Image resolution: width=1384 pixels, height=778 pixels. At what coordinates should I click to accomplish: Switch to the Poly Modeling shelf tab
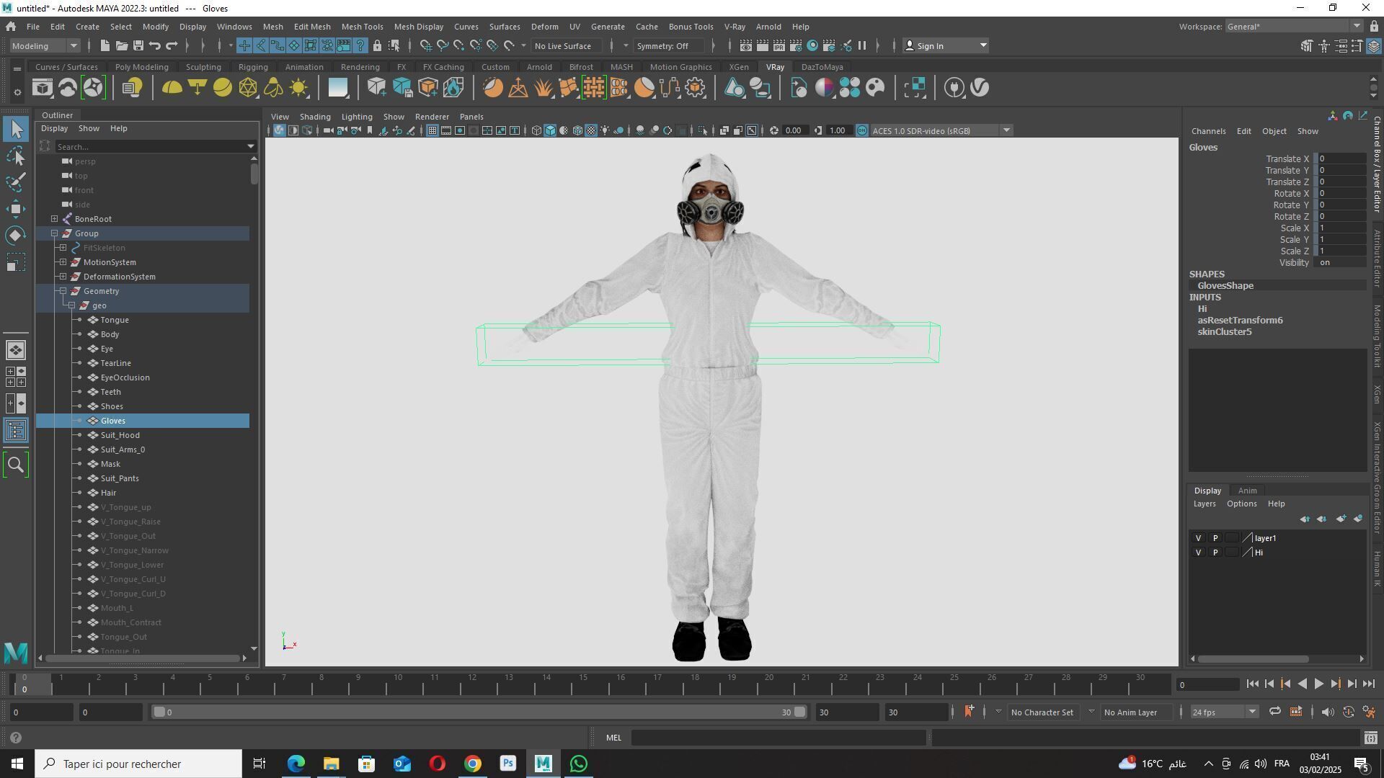[141, 67]
